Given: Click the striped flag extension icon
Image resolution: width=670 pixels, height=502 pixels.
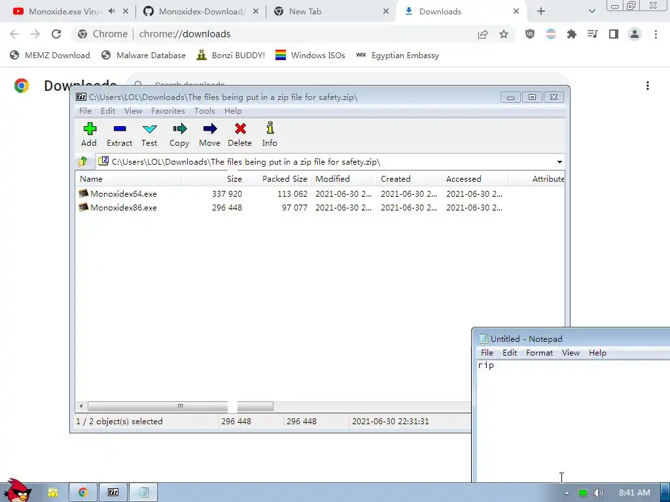Looking at the screenshot, I should (x=551, y=34).
